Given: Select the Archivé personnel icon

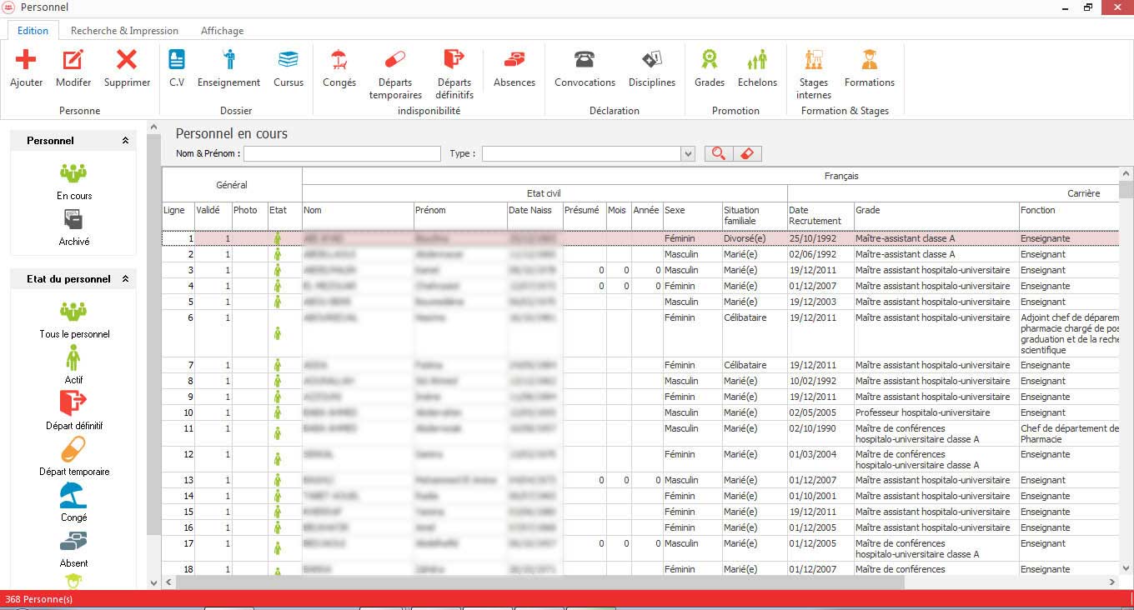Looking at the screenshot, I should (73, 221).
